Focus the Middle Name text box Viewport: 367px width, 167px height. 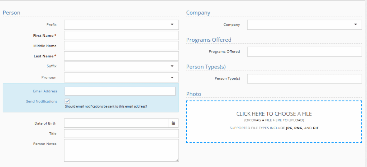(x=121, y=46)
